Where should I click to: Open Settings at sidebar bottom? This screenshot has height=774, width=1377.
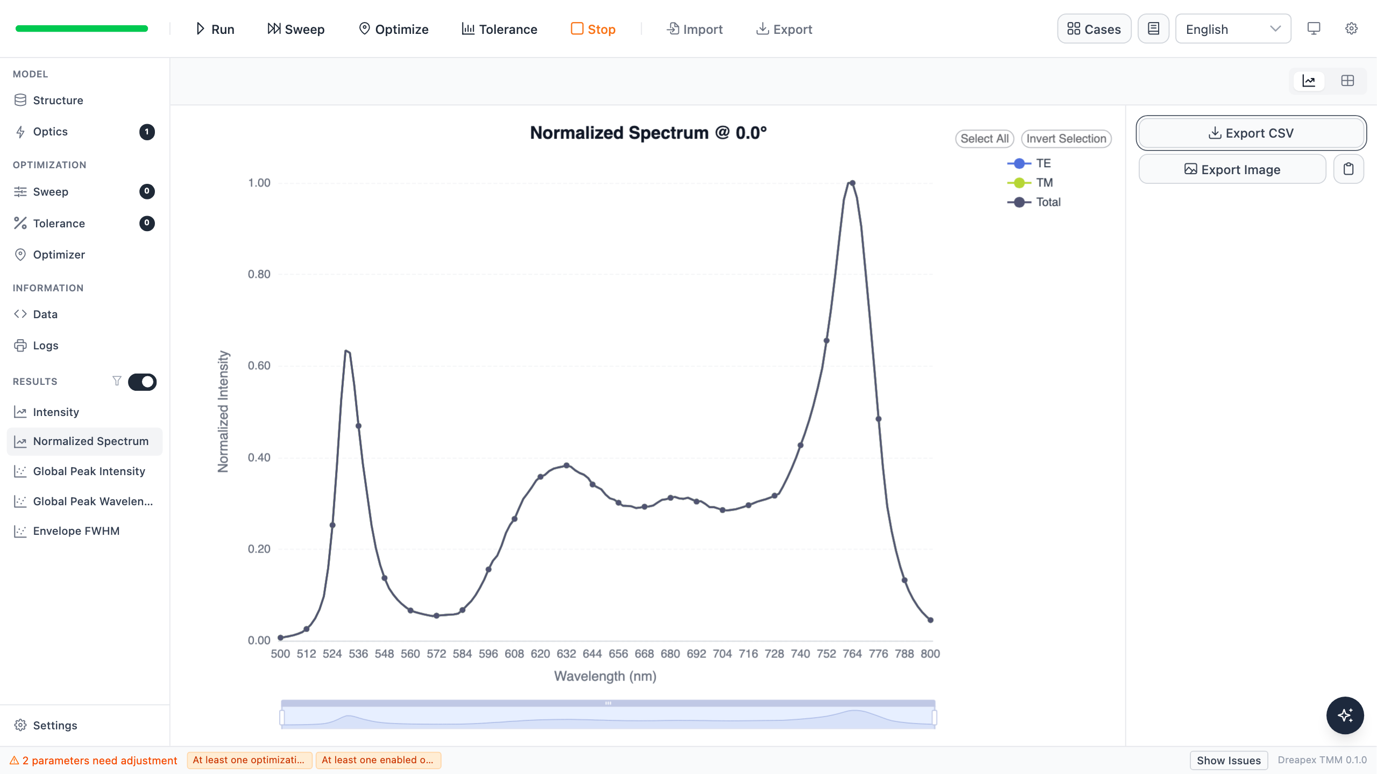coord(84,726)
